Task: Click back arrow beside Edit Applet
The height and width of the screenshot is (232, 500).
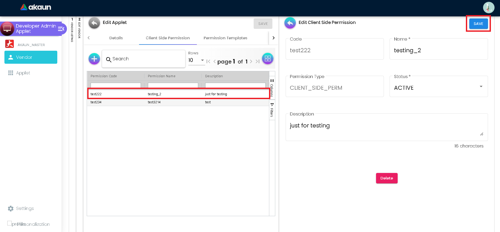Action: point(94,23)
